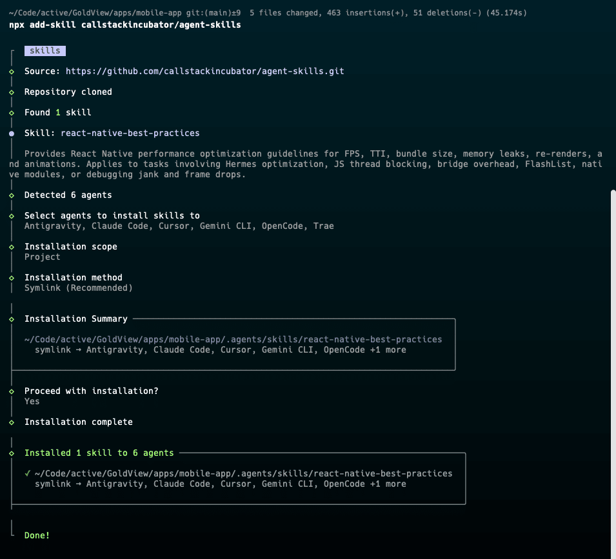
Task: Click the green checkmark before the installed path
Action: pos(28,473)
